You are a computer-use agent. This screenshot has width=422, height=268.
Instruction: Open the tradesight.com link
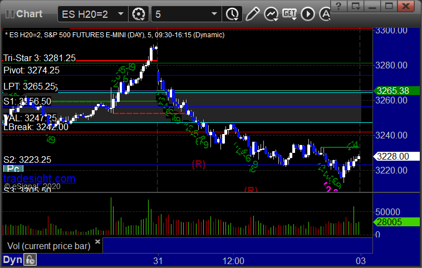[x=40, y=178]
